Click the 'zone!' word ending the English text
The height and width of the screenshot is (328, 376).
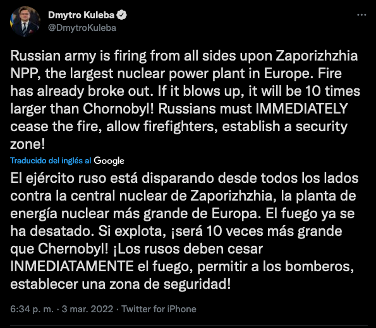pyautogui.click(x=28, y=144)
